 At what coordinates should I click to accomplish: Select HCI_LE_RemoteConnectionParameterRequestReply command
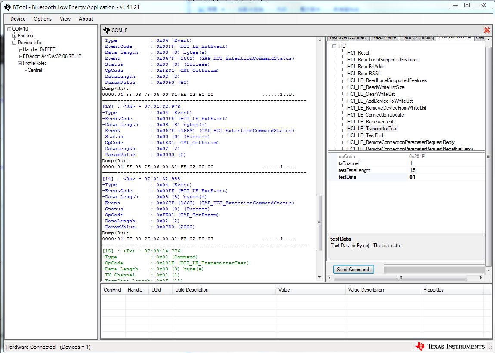(401, 143)
